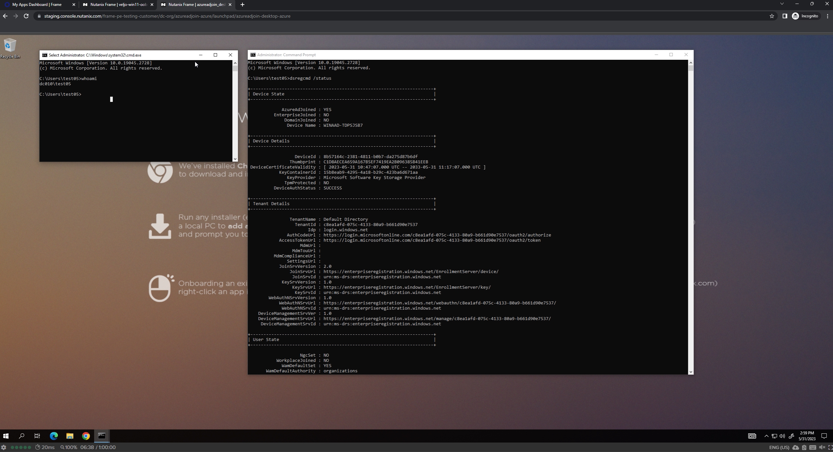This screenshot has width=833, height=452.
Task: Click the JoinSrvUrl EnrollmentServer/device URL
Action: (411, 272)
